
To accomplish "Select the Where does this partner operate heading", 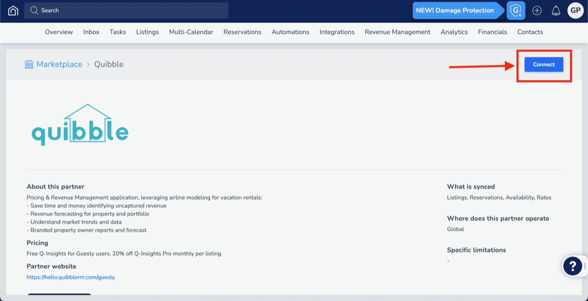I will 498,218.
